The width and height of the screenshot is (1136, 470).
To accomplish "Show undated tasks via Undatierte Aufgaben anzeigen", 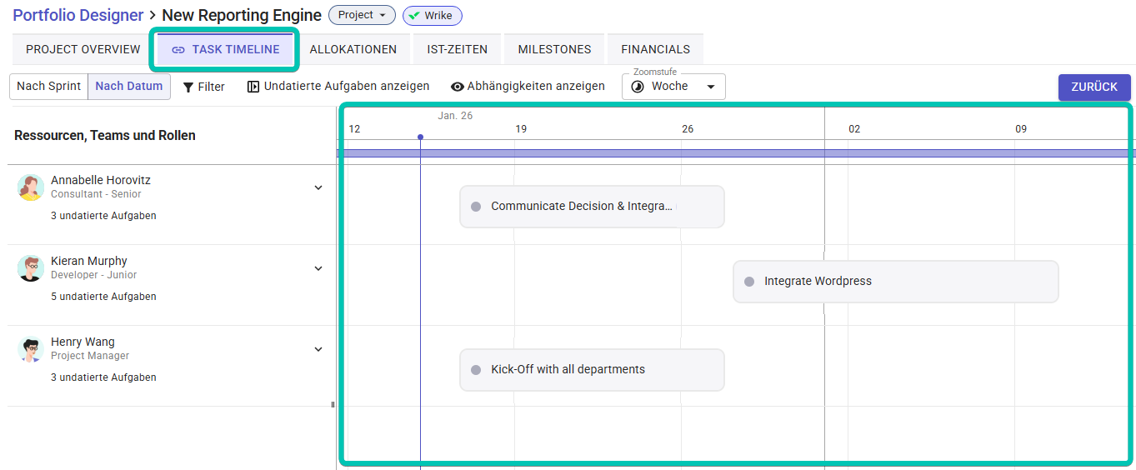I will click(x=338, y=87).
